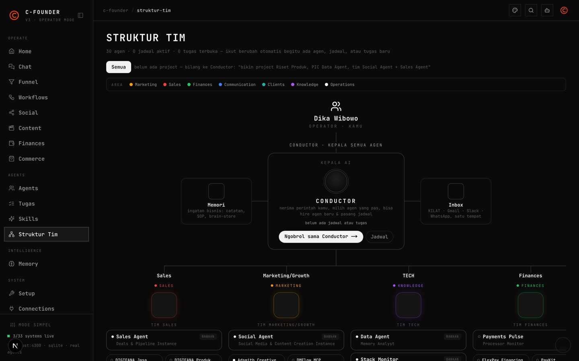Viewport: 579px width, 361px height.
Task: Go to Skills page
Action: pyautogui.click(x=46, y=219)
